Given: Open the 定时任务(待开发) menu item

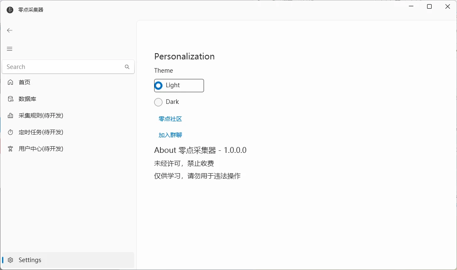Looking at the screenshot, I should [41, 132].
